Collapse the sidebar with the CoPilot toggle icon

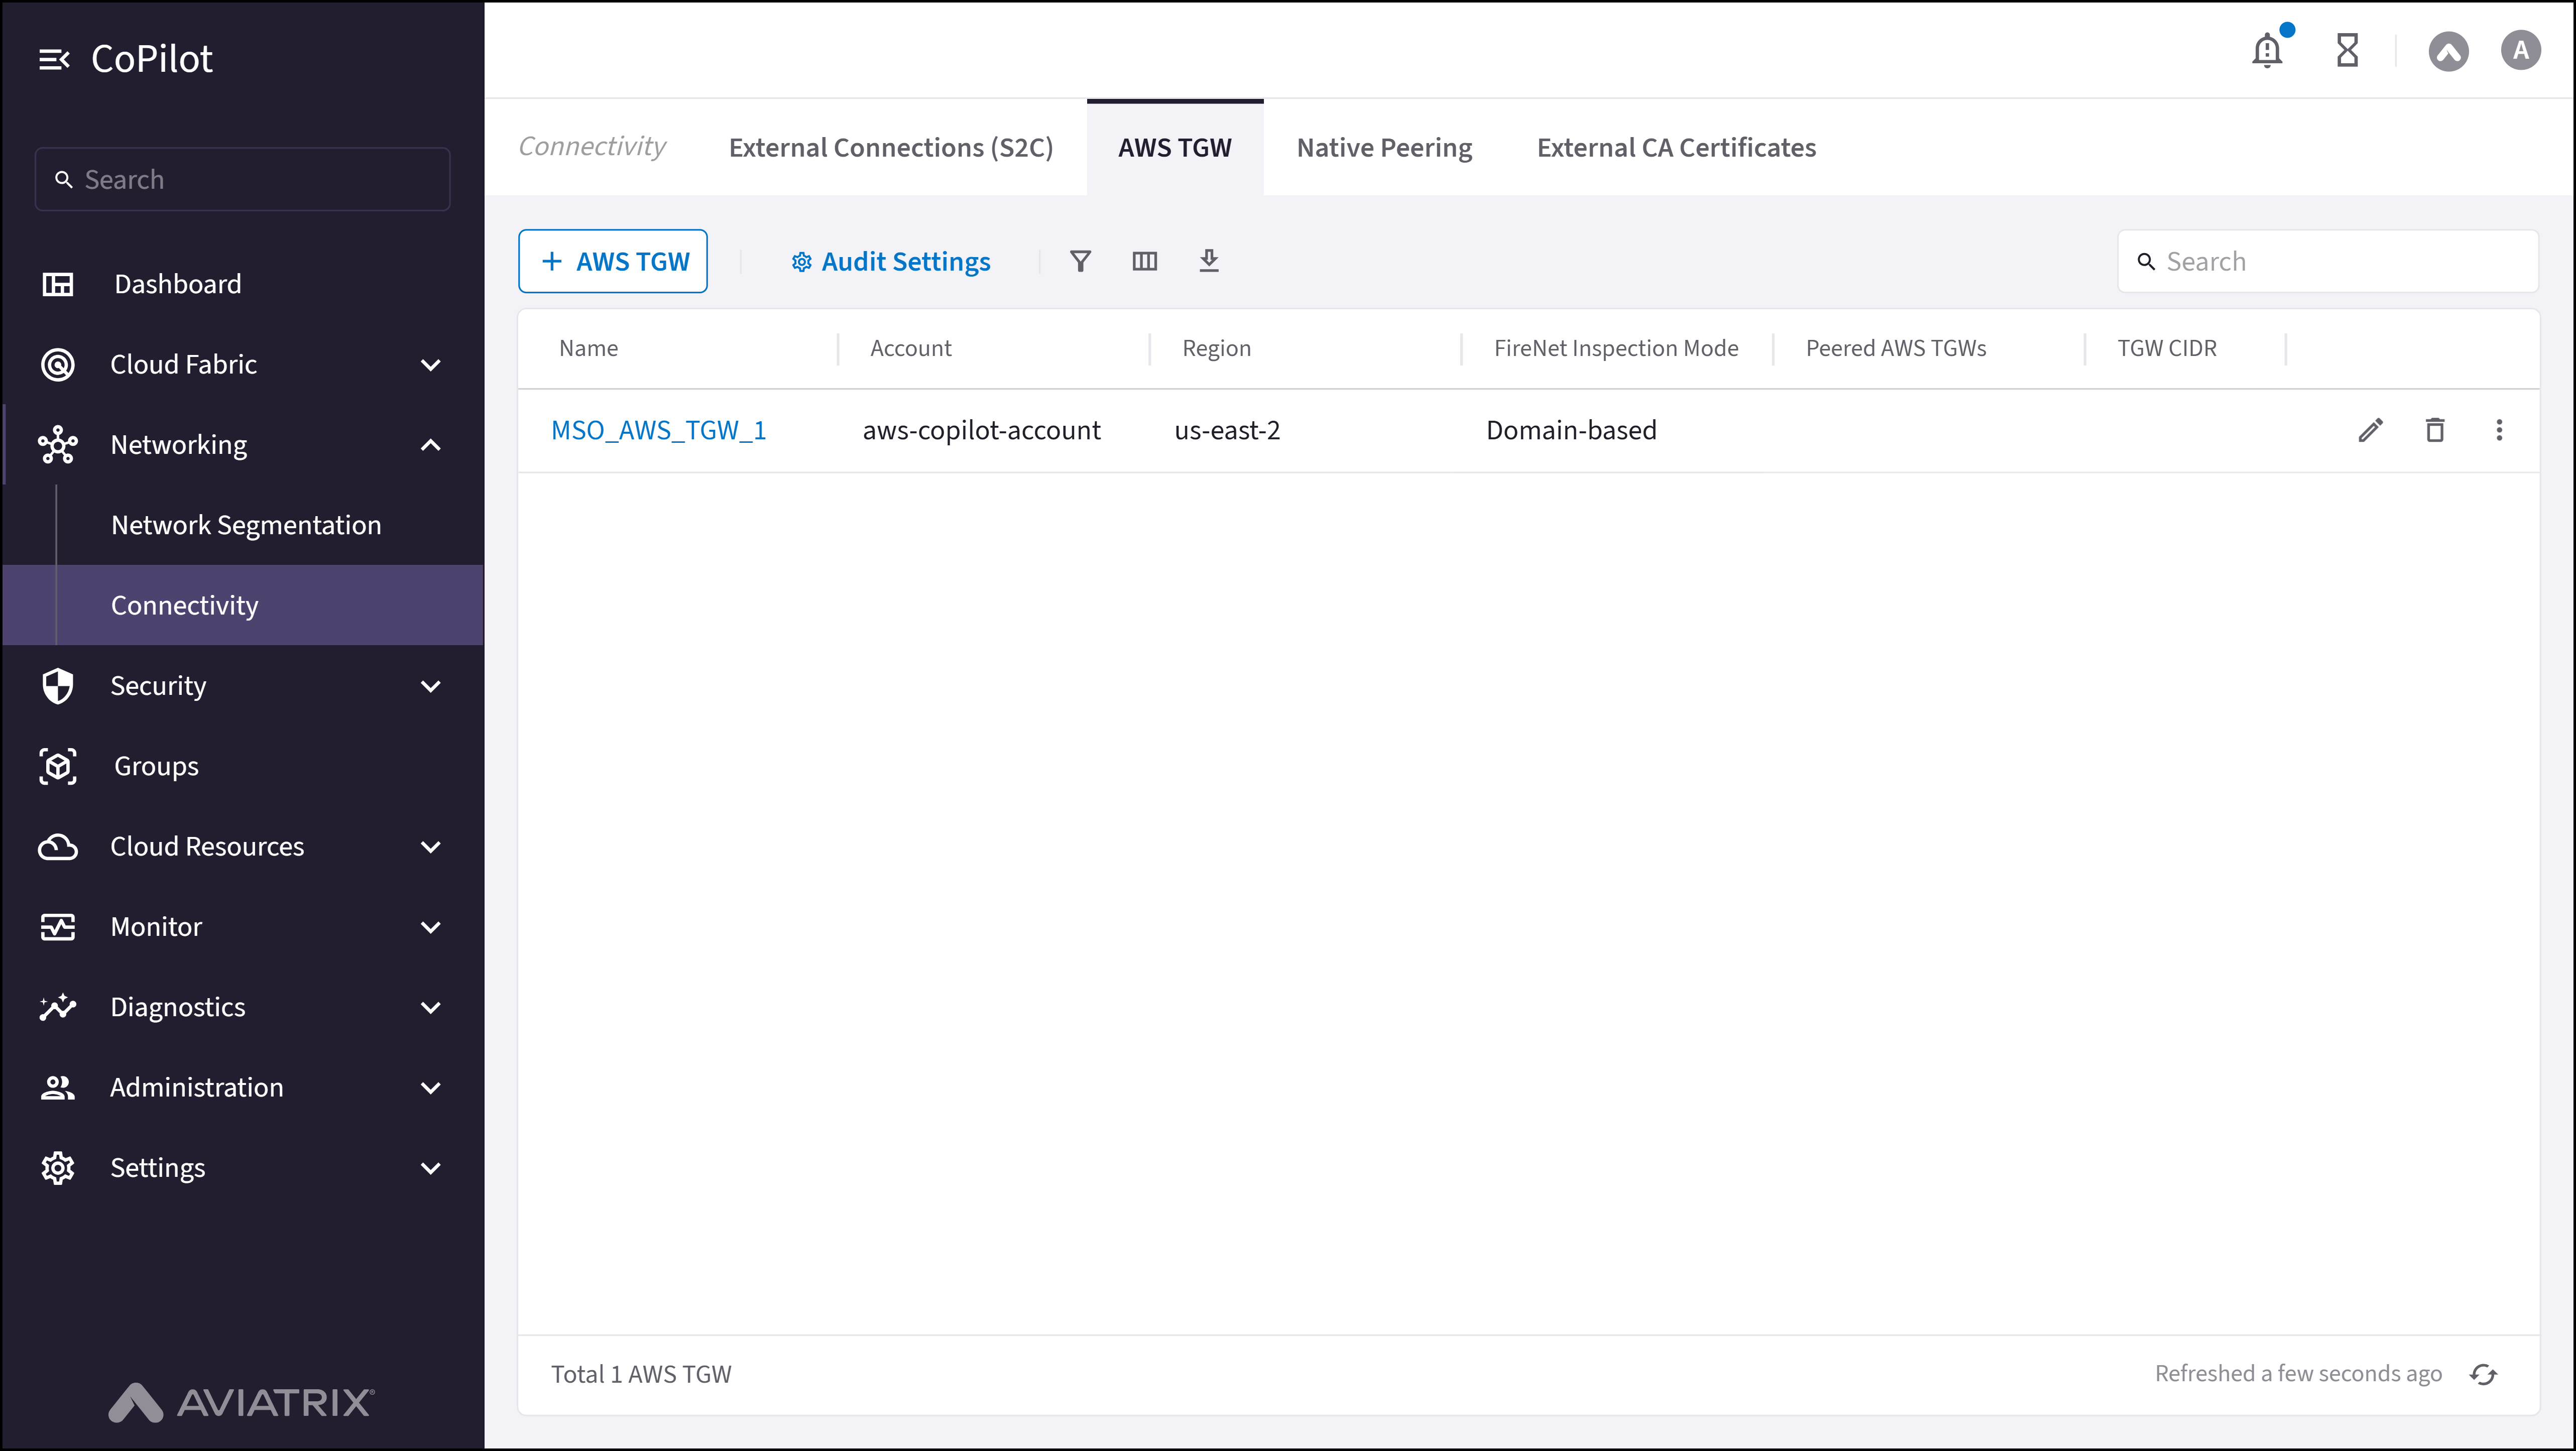point(56,58)
